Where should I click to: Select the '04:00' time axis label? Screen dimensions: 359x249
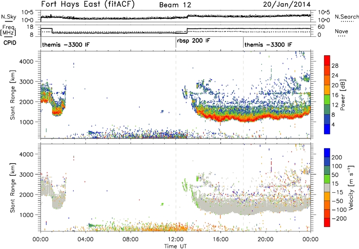pyautogui.click(x=85, y=240)
